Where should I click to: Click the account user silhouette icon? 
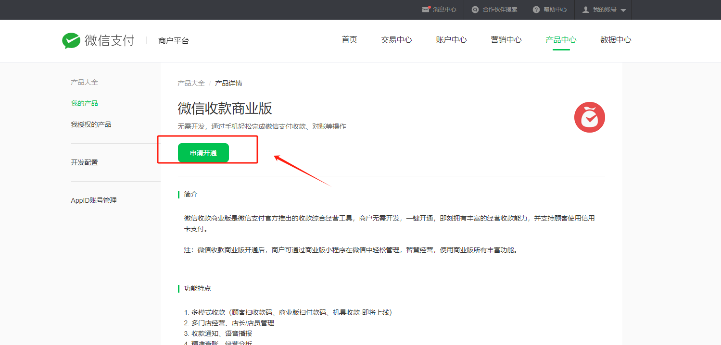click(586, 10)
